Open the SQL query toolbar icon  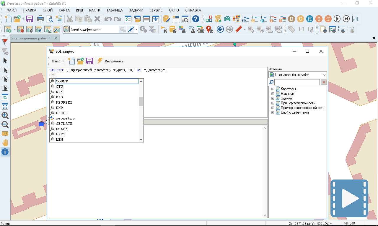[x=201, y=29]
